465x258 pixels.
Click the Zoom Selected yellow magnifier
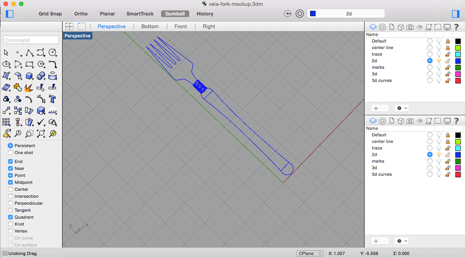(53, 134)
